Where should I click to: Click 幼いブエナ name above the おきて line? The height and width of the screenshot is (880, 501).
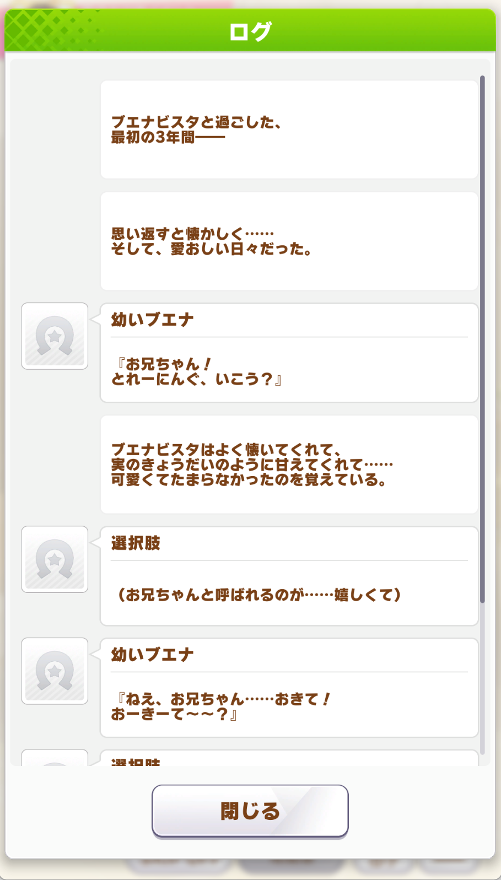click(153, 655)
